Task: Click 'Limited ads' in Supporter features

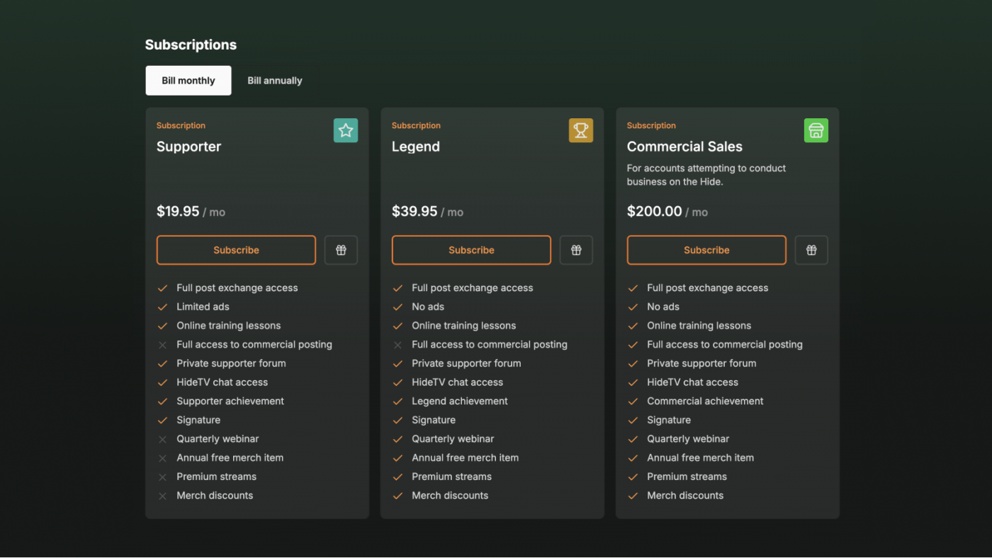Action: pyautogui.click(x=203, y=307)
